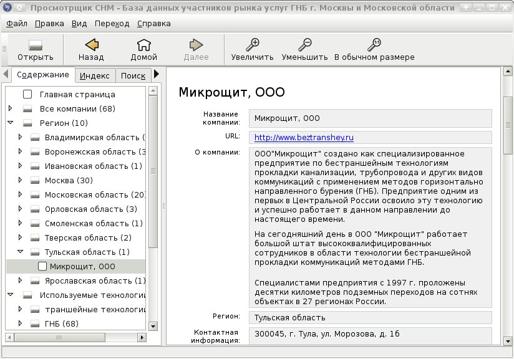Click the tree horizontal scrollbar right arrow
Image resolution: width=514 pixels, height=359 pixels.
point(142,337)
